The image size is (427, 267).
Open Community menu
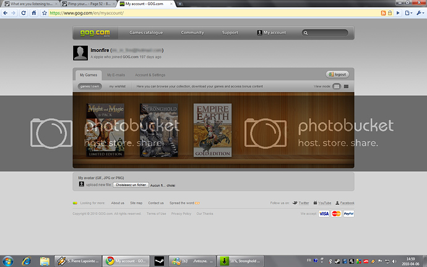click(x=192, y=33)
